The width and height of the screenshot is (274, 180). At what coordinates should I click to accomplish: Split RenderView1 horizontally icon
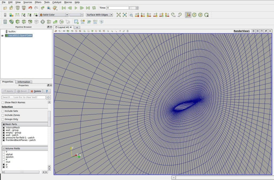pos(253,31)
